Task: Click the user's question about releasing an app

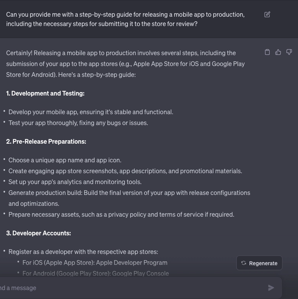Action: tap(125, 19)
